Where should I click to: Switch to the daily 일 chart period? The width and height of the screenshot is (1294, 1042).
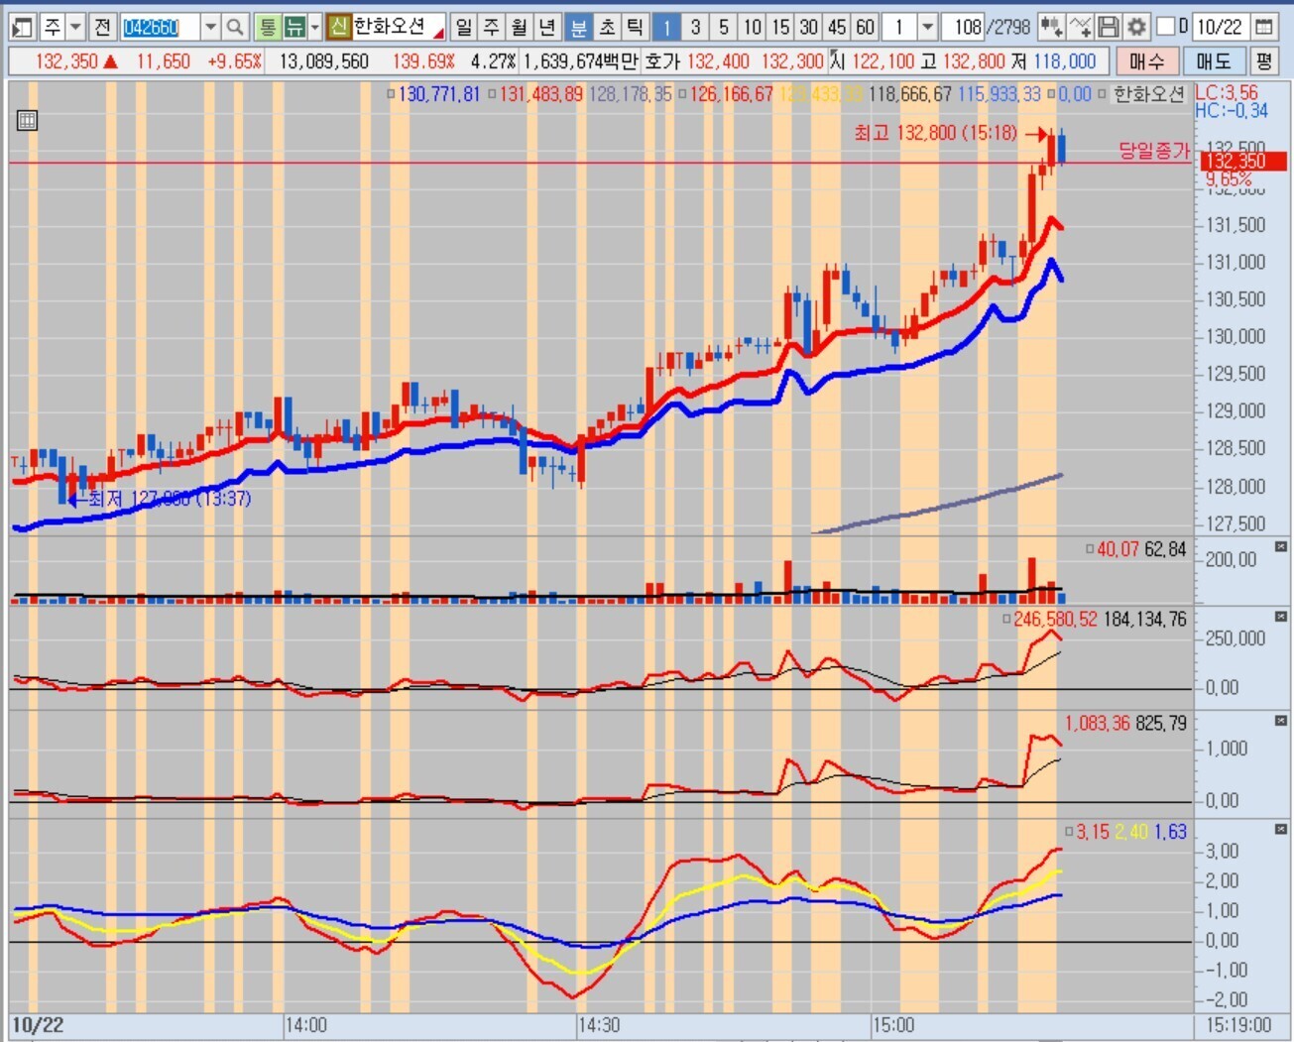point(464,27)
